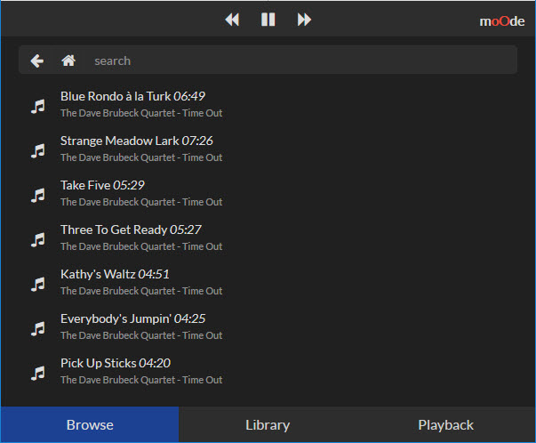Select the track Everybody's Jumpin' 04:25
Screen dimensions: 536x443
[133, 318]
